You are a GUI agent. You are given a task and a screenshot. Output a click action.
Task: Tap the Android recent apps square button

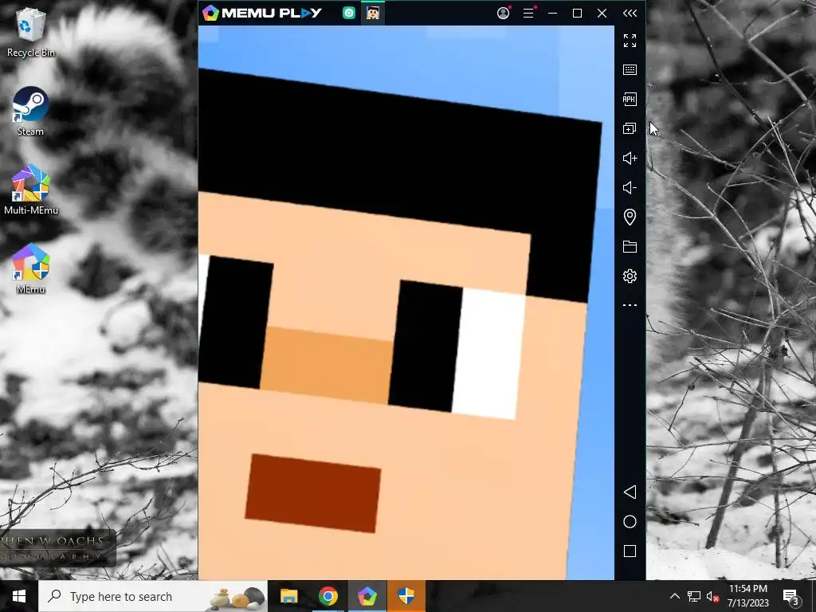(630, 551)
